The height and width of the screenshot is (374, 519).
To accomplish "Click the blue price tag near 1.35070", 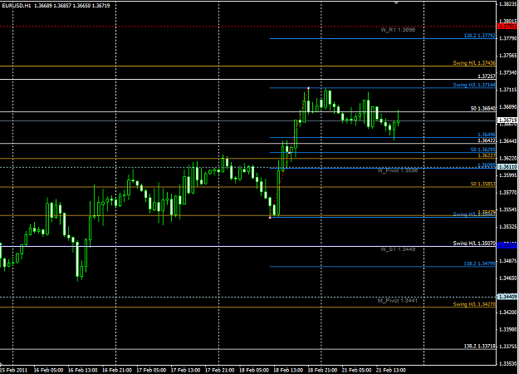I will click(507, 245).
